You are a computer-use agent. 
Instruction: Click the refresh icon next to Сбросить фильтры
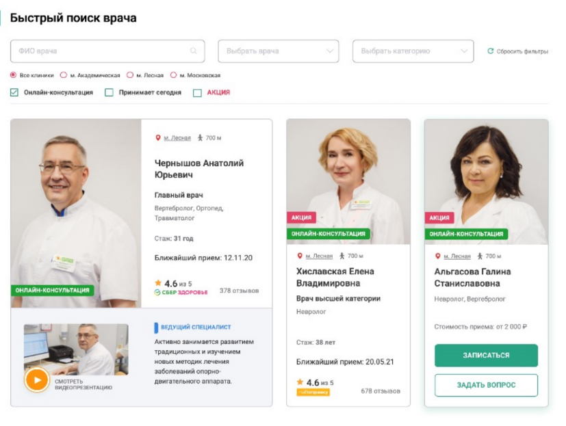tap(490, 51)
